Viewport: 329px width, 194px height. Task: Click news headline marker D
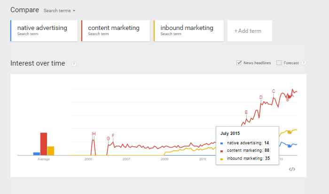(261, 97)
